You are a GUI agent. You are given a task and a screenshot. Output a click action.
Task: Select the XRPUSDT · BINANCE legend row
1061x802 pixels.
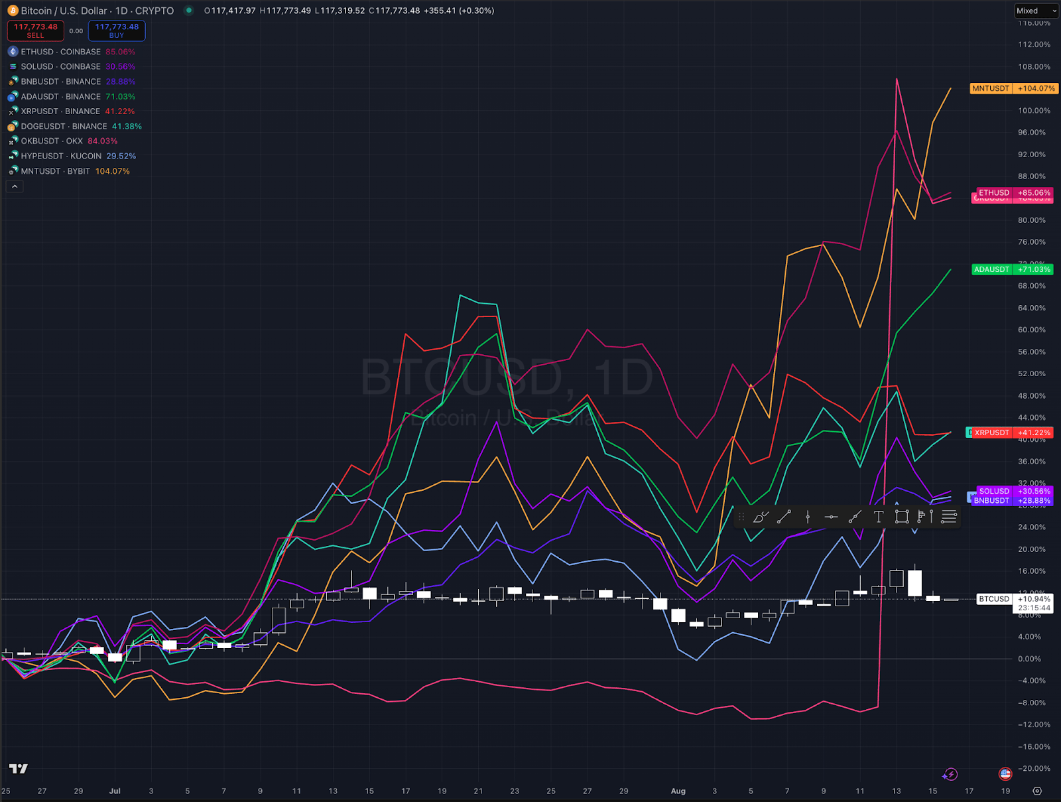click(x=72, y=111)
